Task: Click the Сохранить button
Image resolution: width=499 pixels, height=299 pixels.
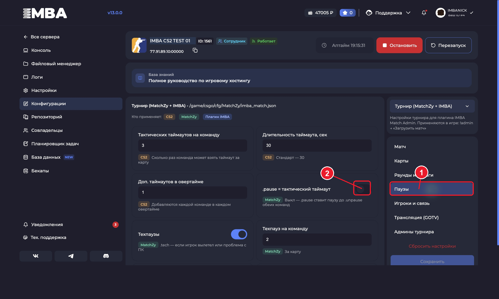Action: 432,260
